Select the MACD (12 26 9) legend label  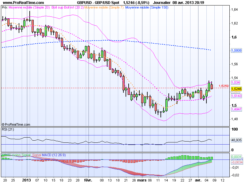54,155
